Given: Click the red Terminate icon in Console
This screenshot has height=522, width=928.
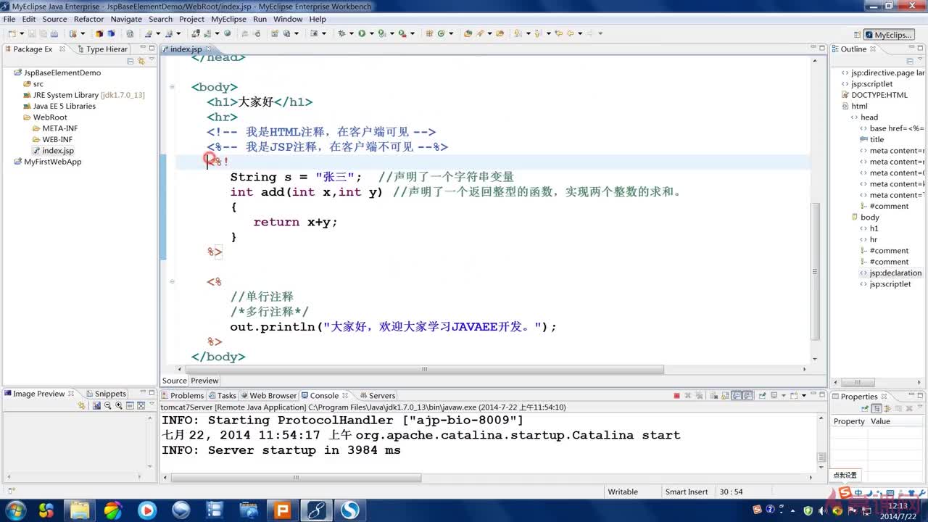Looking at the screenshot, I should (x=676, y=396).
